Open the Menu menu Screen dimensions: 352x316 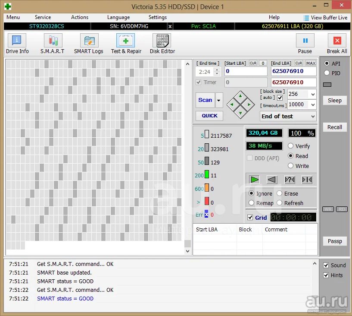13,17
